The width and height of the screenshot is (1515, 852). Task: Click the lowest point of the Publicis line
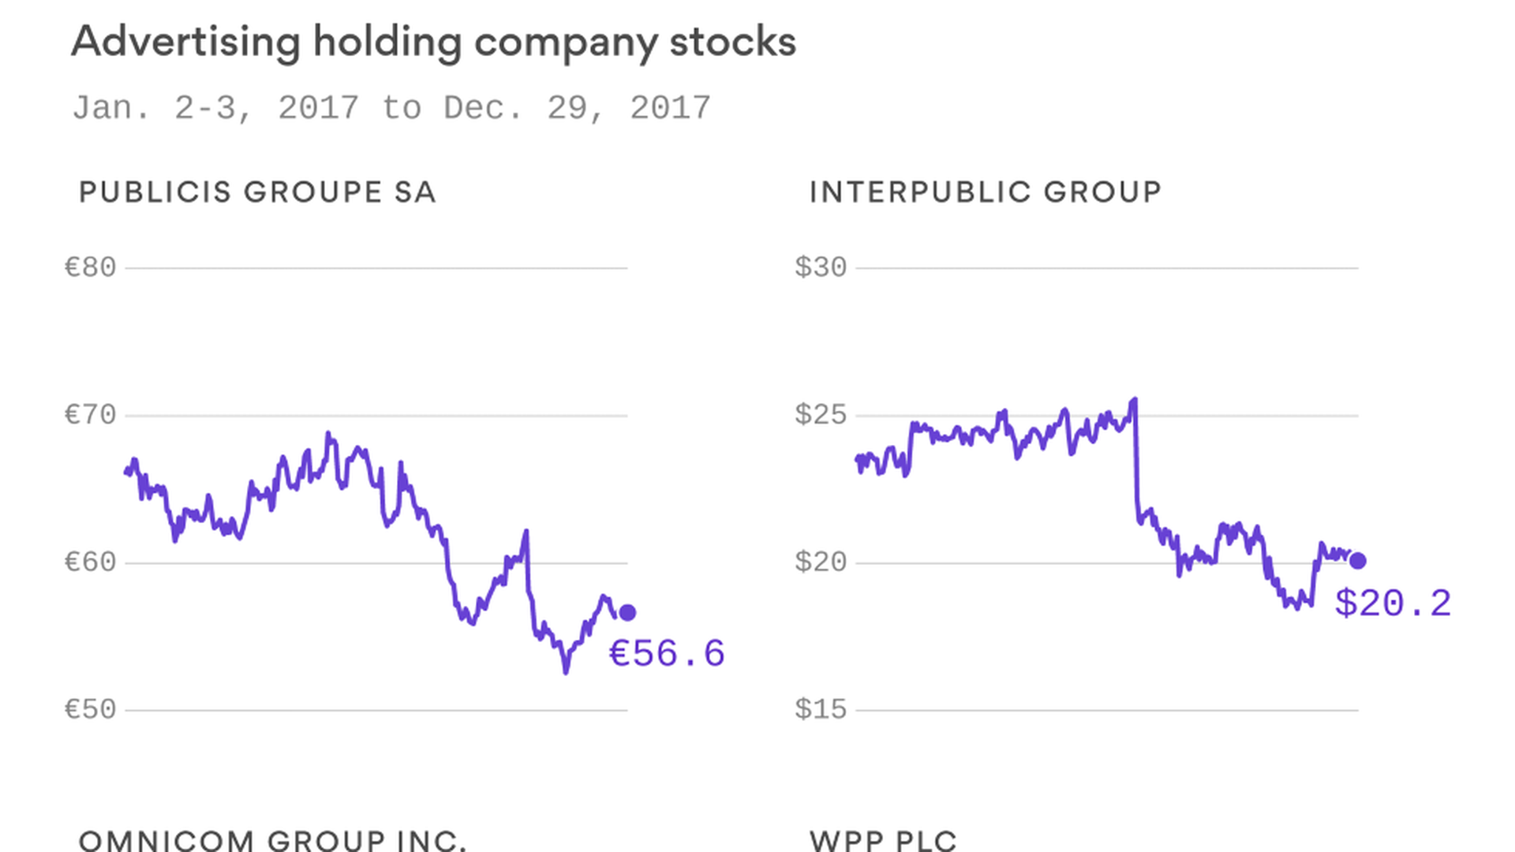[x=566, y=671]
